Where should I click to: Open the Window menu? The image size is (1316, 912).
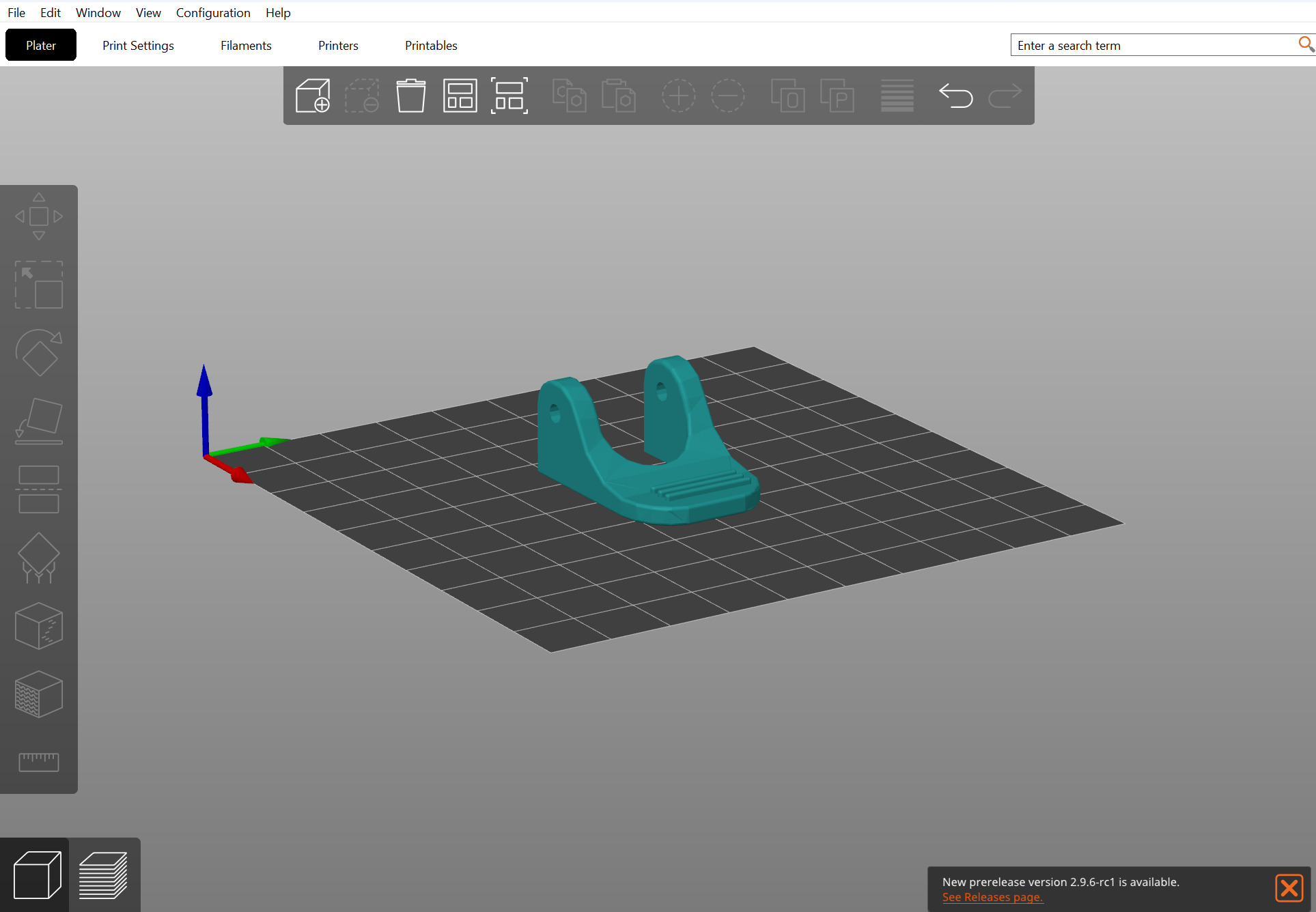[98, 12]
